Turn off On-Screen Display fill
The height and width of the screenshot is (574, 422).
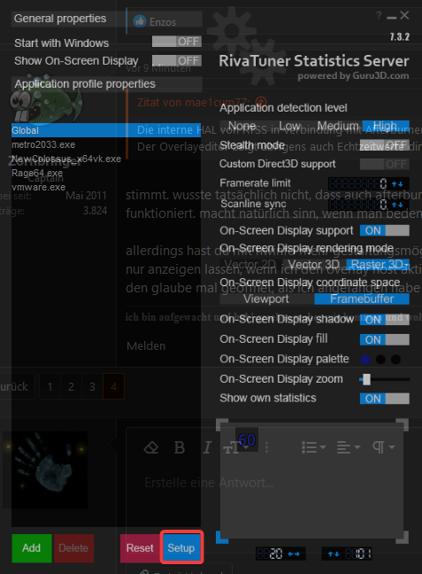[384, 340]
